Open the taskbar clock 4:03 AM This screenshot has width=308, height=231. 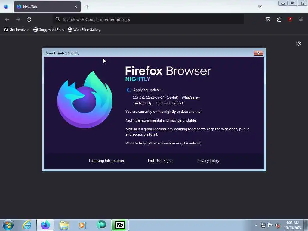coord(293,225)
